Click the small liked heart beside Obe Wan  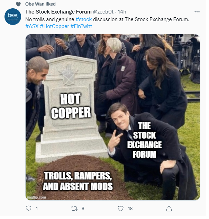click(x=18, y=4)
